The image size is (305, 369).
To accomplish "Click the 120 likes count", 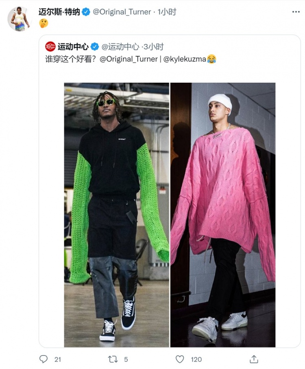I will pos(196,359).
